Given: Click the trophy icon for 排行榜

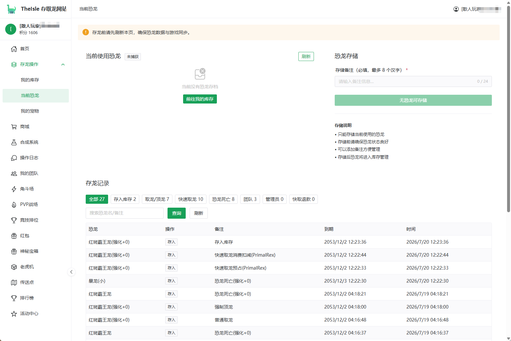Looking at the screenshot, I should [x=14, y=298].
